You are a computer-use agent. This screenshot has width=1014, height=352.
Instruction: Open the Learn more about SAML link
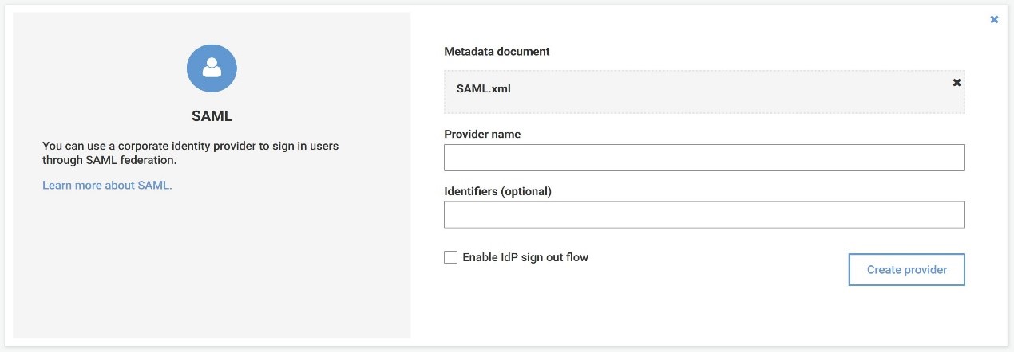[107, 186]
